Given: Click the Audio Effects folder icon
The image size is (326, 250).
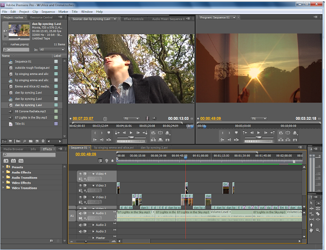Looking at the screenshot, I should point(8,172).
